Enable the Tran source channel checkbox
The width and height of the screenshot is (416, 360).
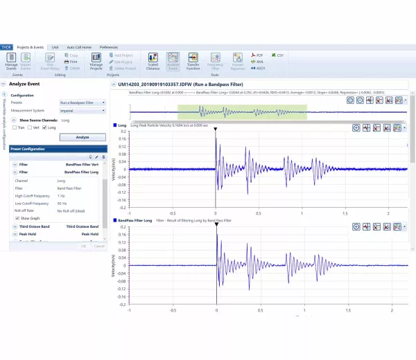tap(15, 127)
